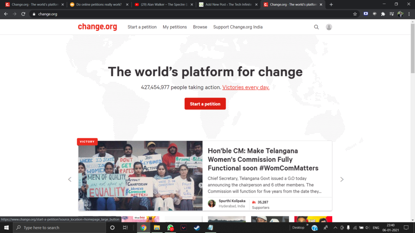Open 'Start a petition' in the nav bar
This screenshot has height=233, width=415.
pos(142,27)
